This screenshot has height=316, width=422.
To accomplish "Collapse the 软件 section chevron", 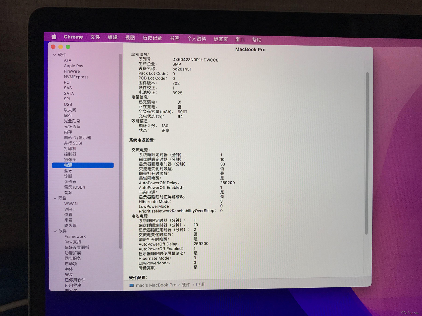I will (55, 231).
